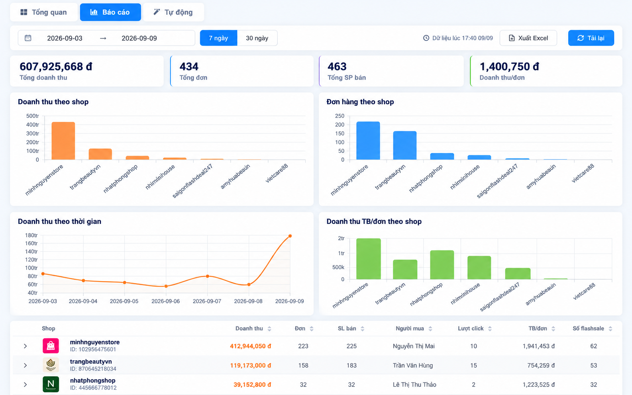Click the 2026-09-09 point on line chart
The image size is (632, 395).
pos(290,236)
